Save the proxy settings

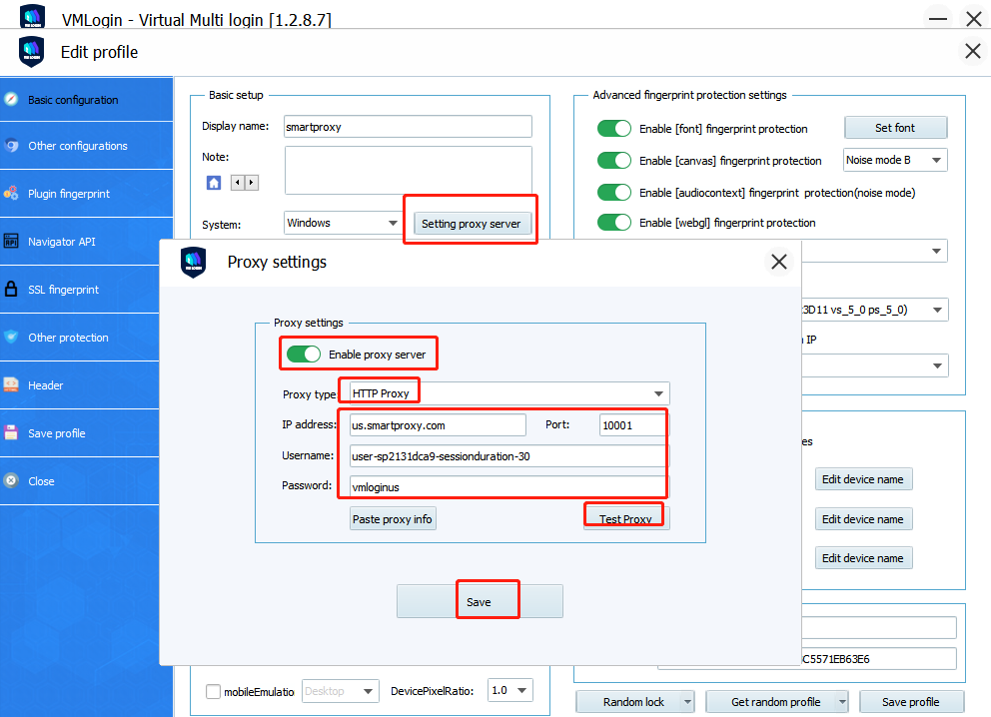point(480,601)
